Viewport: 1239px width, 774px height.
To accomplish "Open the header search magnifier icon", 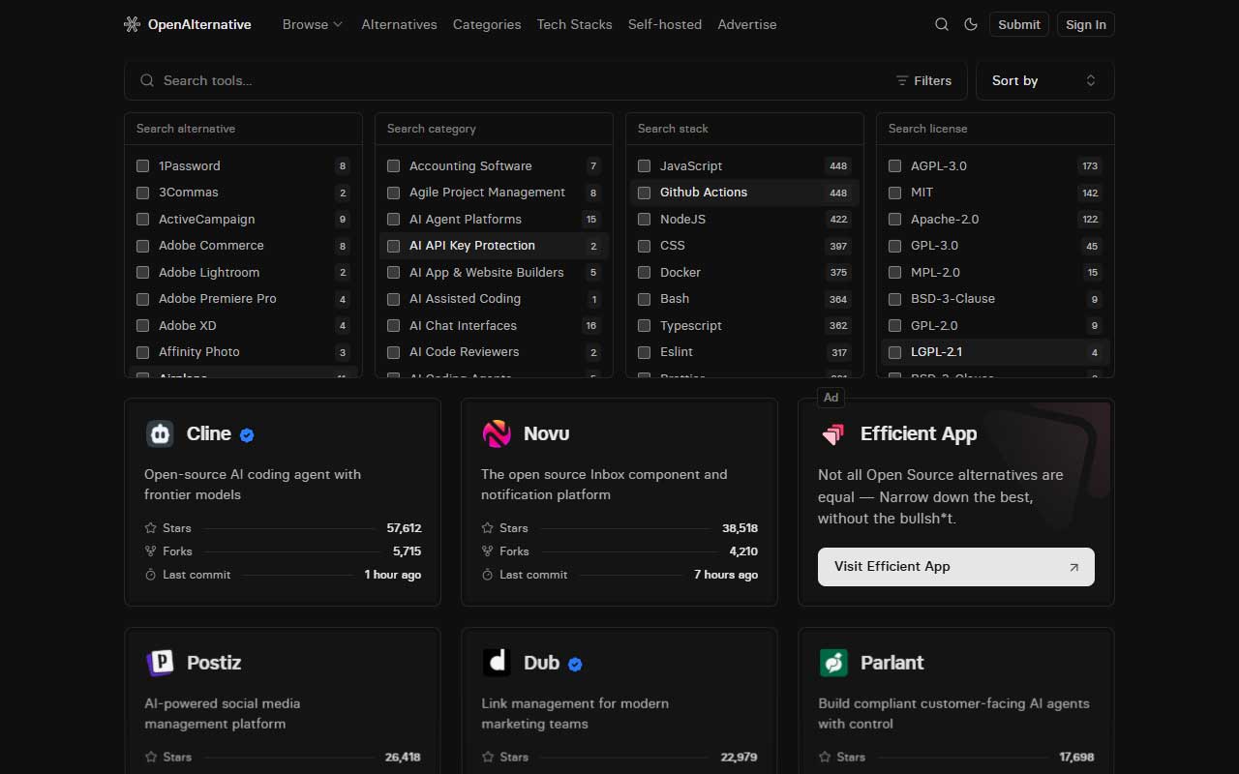I will pyautogui.click(x=942, y=24).
